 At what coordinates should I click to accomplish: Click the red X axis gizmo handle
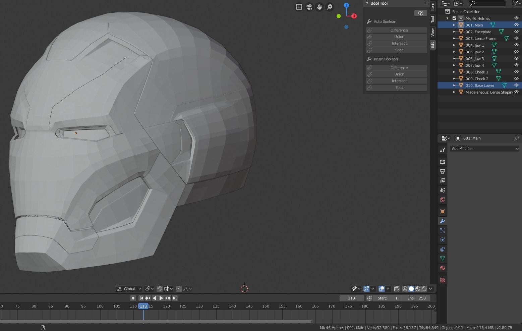pos(354,16)
